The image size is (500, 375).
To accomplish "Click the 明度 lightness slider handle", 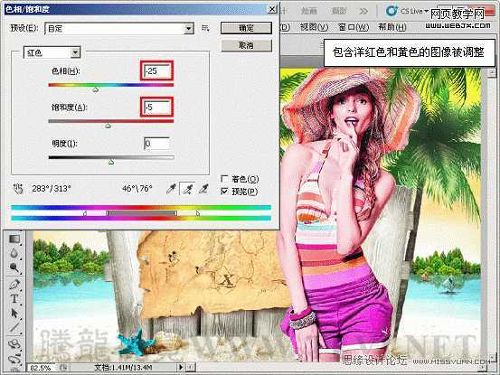I will [x=111, y=162].
